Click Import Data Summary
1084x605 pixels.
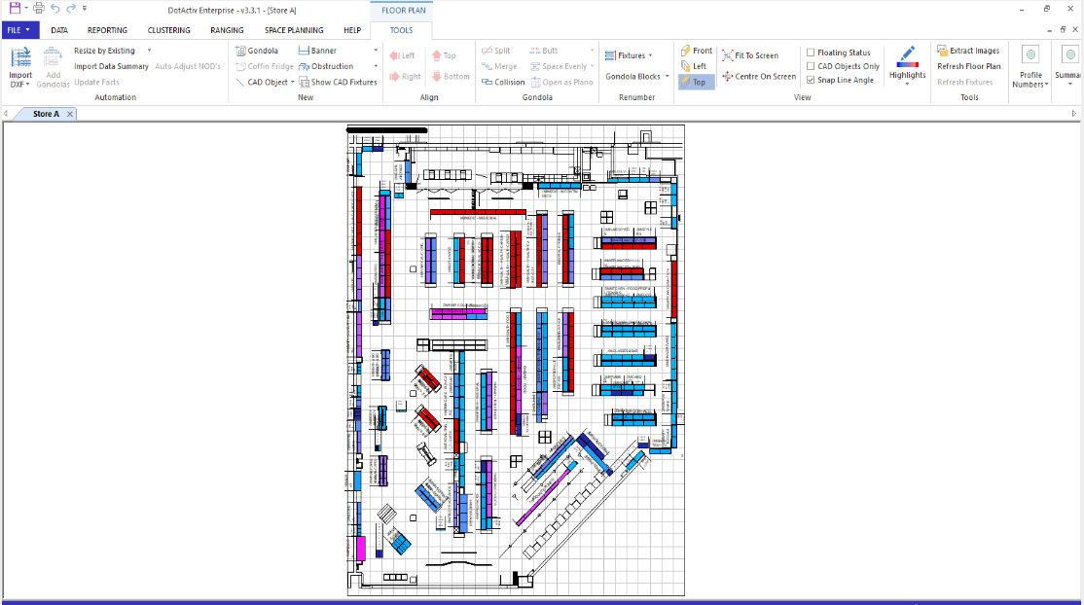[111, 66]
